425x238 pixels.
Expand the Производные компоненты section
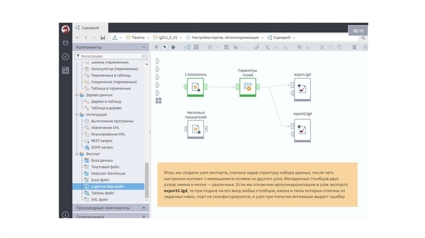pos(144,208)
